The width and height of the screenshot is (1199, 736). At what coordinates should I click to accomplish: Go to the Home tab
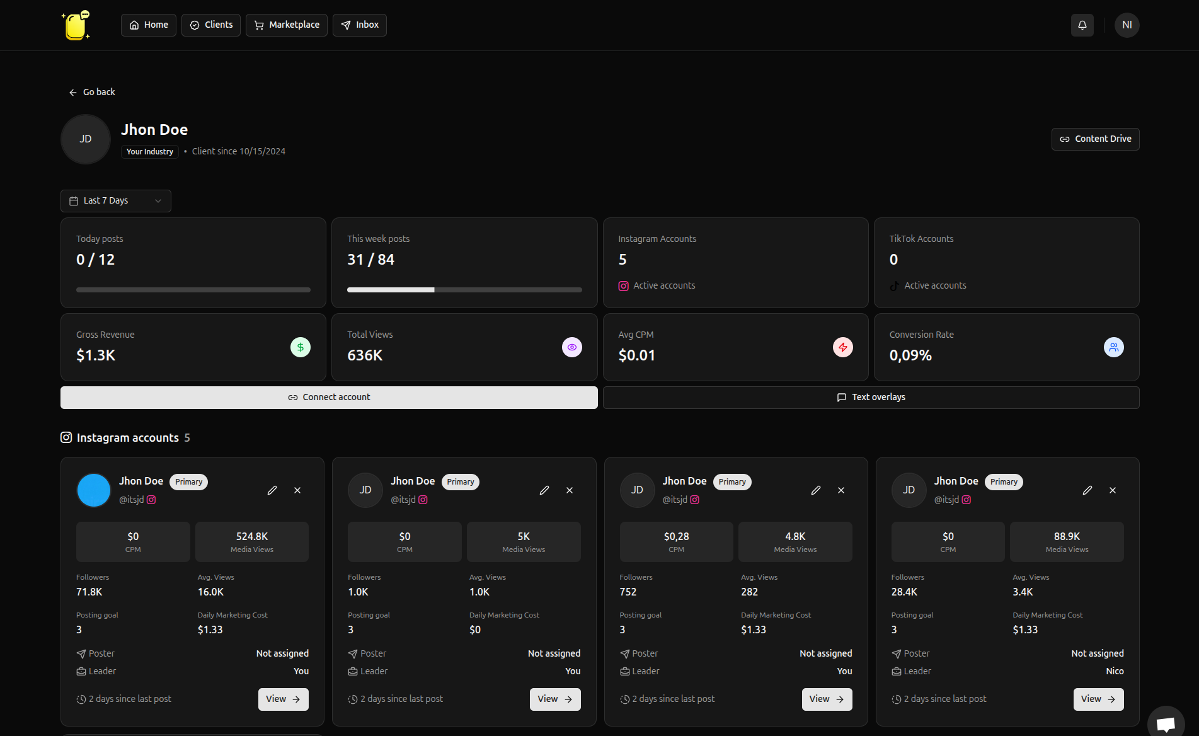pos(149,25)
